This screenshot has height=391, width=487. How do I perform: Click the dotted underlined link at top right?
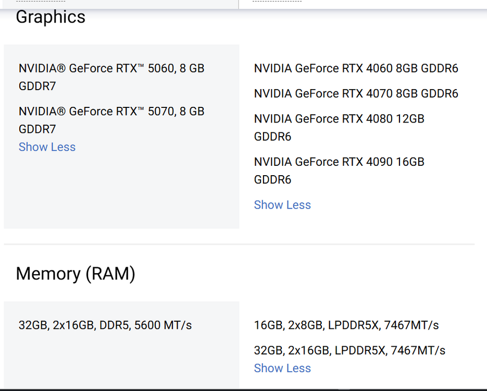click(277, 2)
